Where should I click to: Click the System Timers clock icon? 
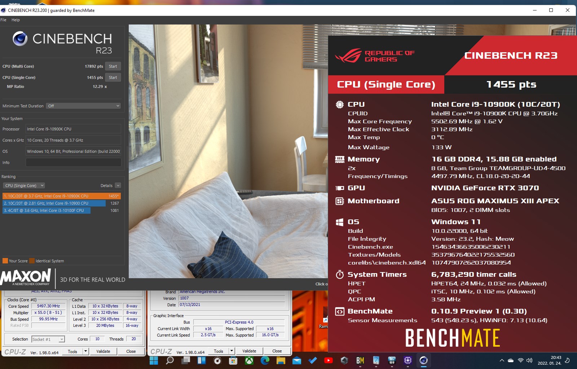[x=339, y=275]
